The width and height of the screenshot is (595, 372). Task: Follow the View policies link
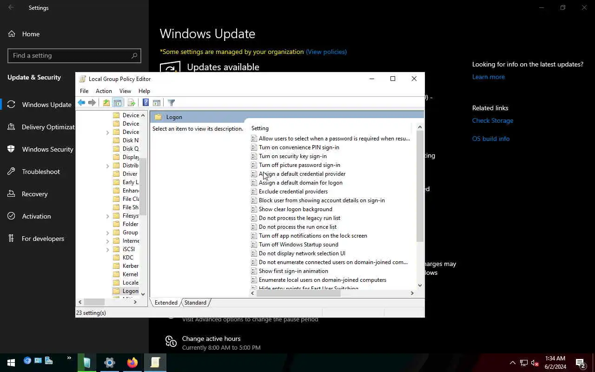coord(326,52)
